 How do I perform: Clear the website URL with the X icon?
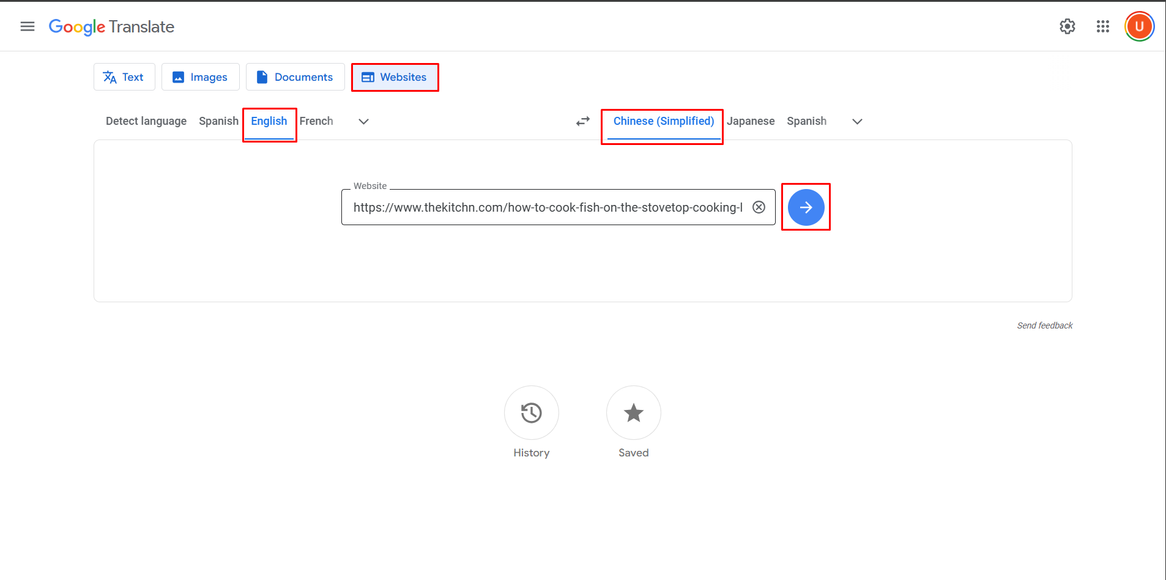click(759, 207)
